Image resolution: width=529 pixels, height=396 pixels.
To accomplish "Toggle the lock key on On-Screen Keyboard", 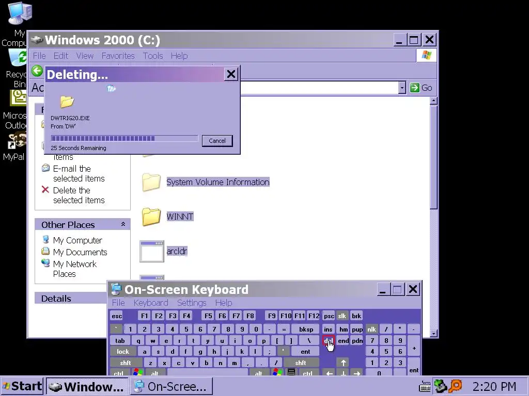I will click(x=123, y=352).
